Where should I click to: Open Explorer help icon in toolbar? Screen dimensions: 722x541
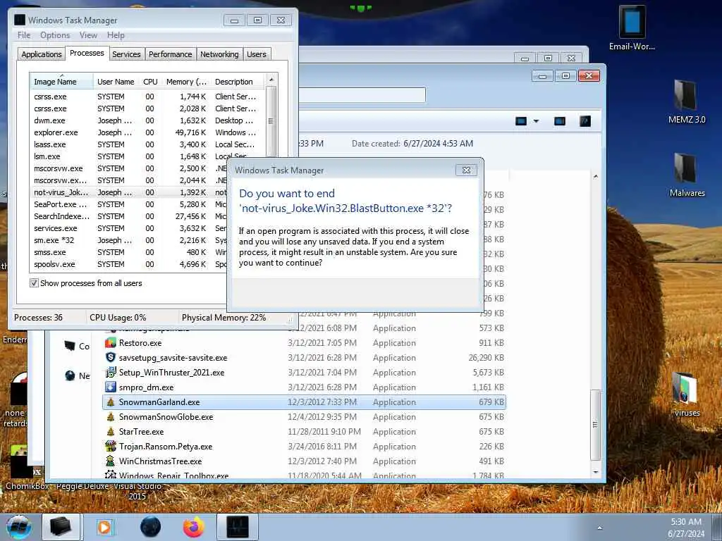585,121
